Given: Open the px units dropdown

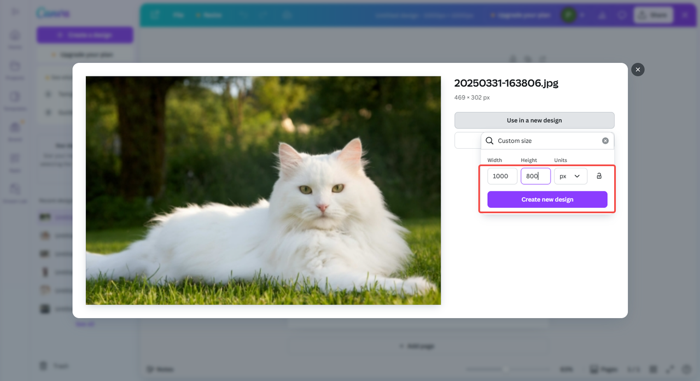Looking at the screenshot, I should [570, 175].
